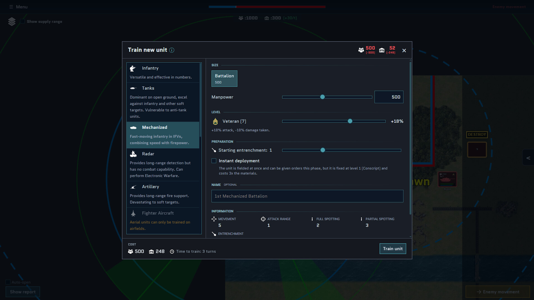Click the Starting entrenchment slider handle
The image size is (534, 300).
coord(323,150)
